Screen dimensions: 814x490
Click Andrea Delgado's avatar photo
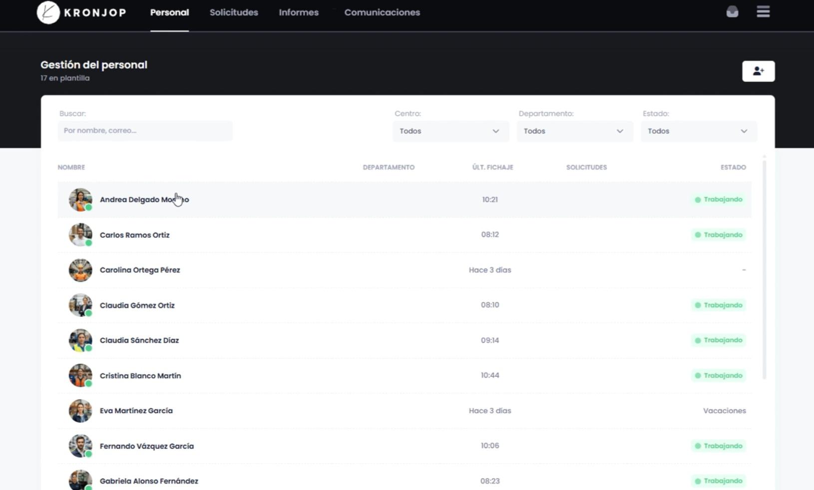[80, 200]
